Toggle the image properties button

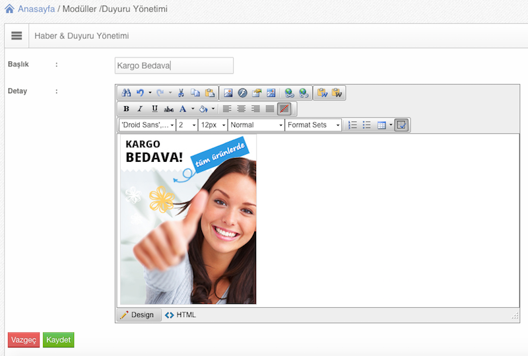401,125
